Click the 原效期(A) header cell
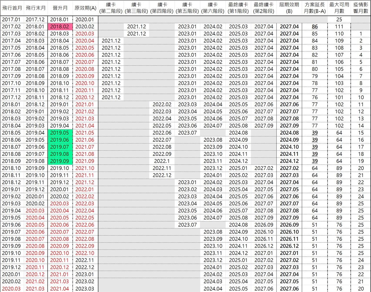The image size is (371, 292). pos(85,8)
